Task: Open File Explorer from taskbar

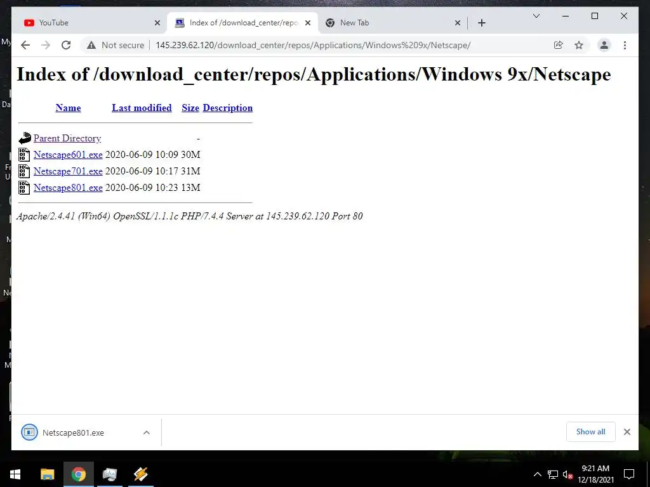Action: (x=47, y=474)
